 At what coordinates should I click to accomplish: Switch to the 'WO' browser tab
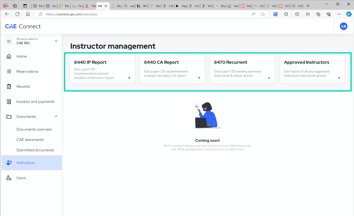coord(142,6)
